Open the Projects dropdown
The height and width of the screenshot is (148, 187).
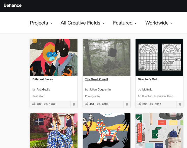(x=41, y=23)
